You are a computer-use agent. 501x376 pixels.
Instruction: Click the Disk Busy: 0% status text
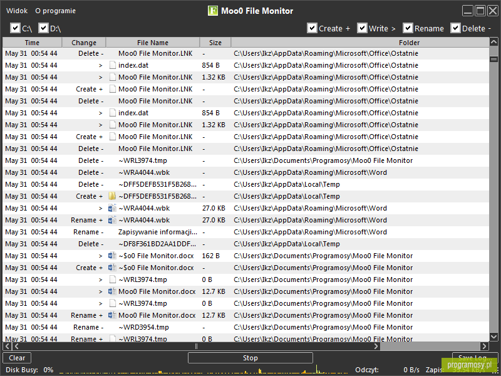tap(29, 370)
